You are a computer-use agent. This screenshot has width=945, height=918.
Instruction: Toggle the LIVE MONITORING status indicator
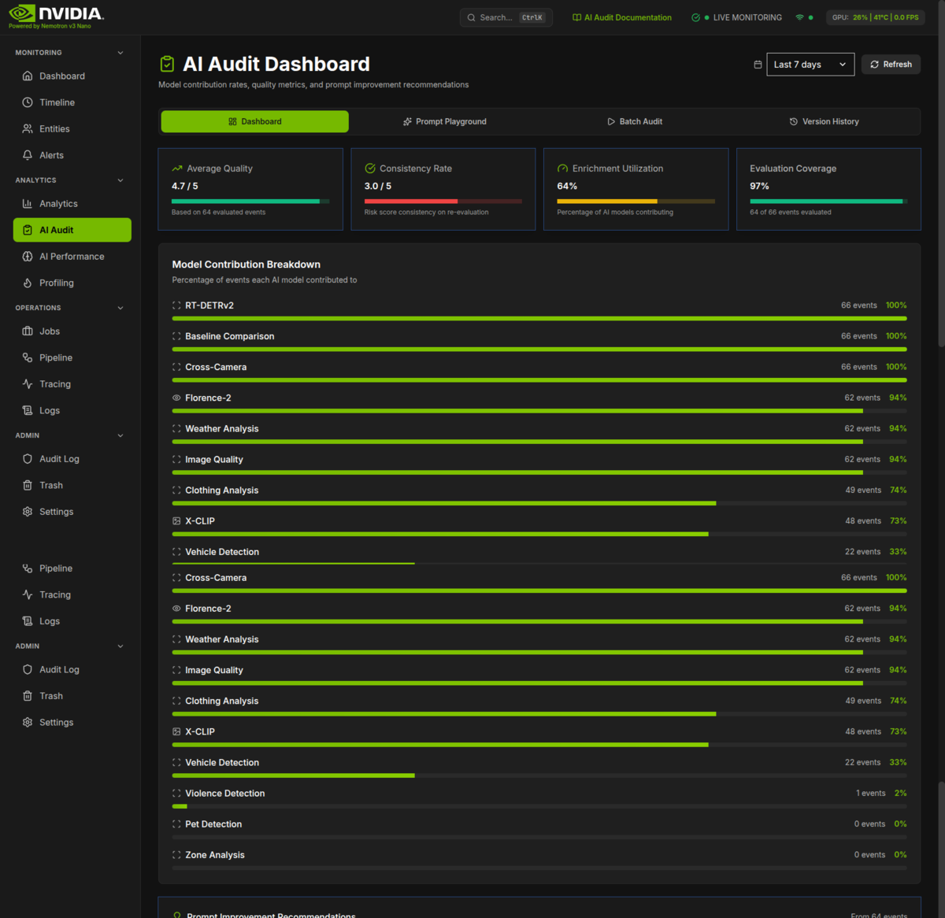736,17
